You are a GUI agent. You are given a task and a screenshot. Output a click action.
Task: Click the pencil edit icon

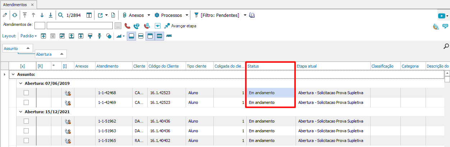[4, 15]
